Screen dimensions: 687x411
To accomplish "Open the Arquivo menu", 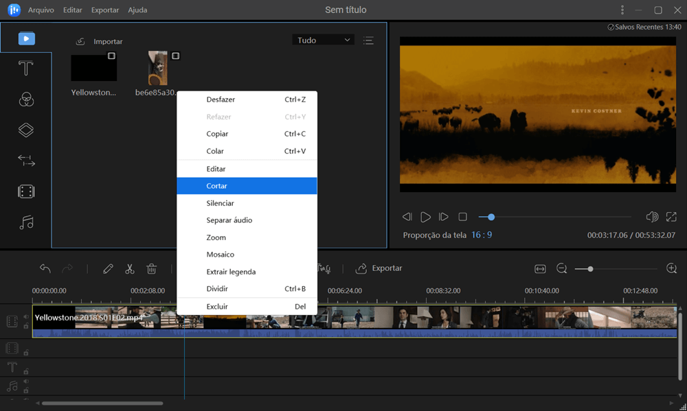I will tap(41, 10).
